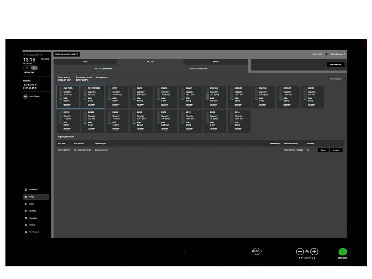Click the CLI user avatar for Fred Clinton

[x=25, y=97]
